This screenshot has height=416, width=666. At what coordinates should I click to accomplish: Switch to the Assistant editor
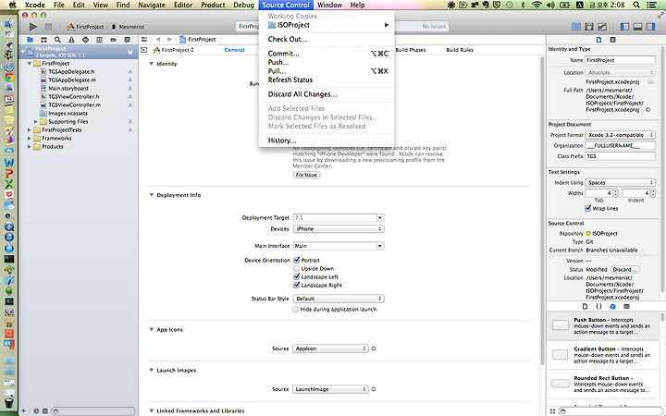coord(589,27)
